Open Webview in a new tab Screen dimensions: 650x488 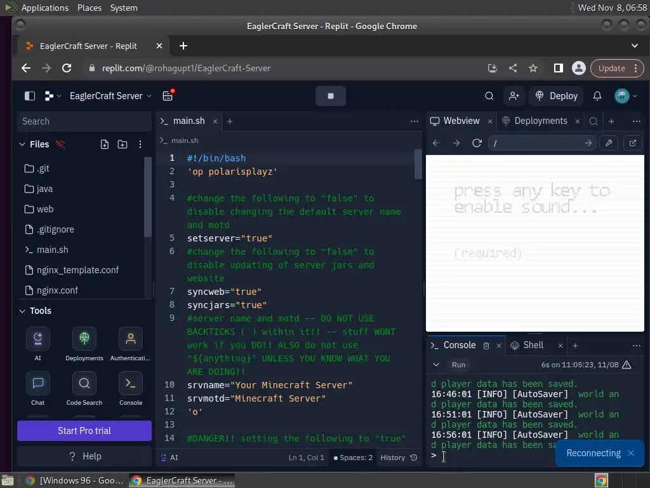coord(633,143)
